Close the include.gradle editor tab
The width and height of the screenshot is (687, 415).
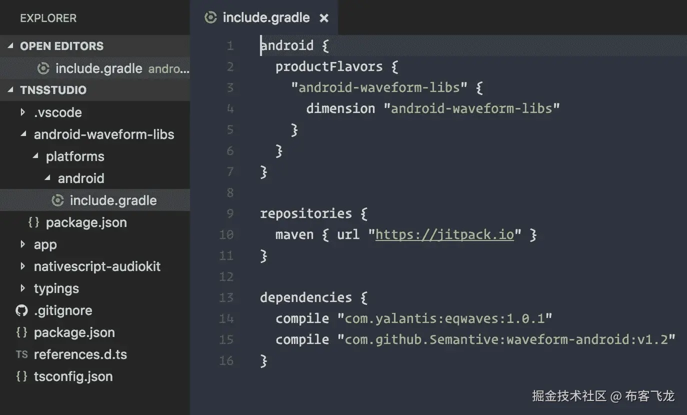[x=324, y=18]
